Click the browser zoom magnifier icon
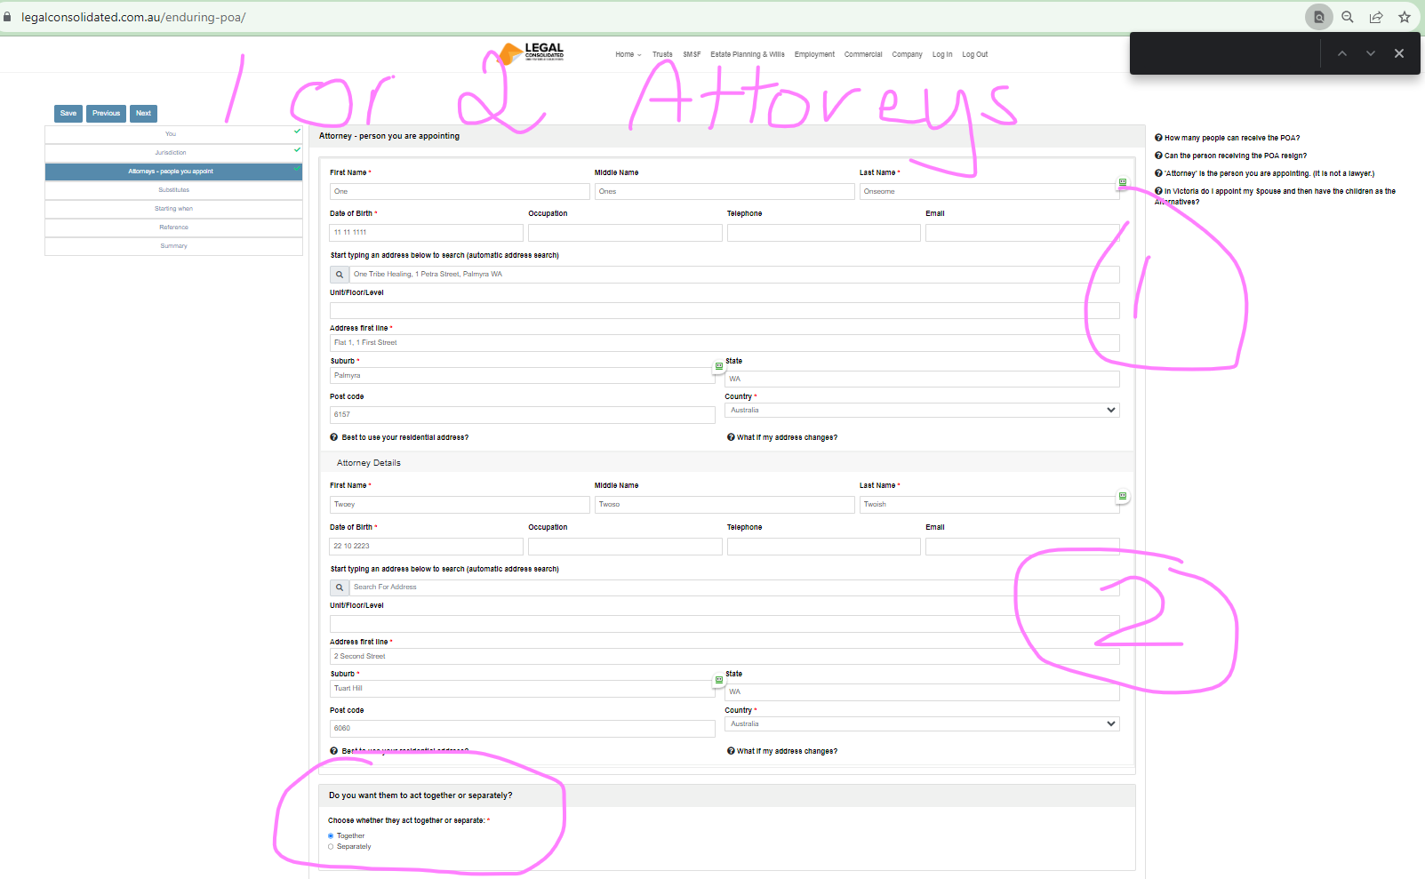The width and height of the screenshot is (1425, 879). point(1348,17)
